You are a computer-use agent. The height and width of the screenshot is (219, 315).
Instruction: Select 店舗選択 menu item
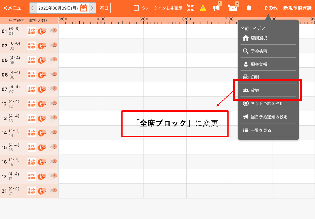(268, 38)
